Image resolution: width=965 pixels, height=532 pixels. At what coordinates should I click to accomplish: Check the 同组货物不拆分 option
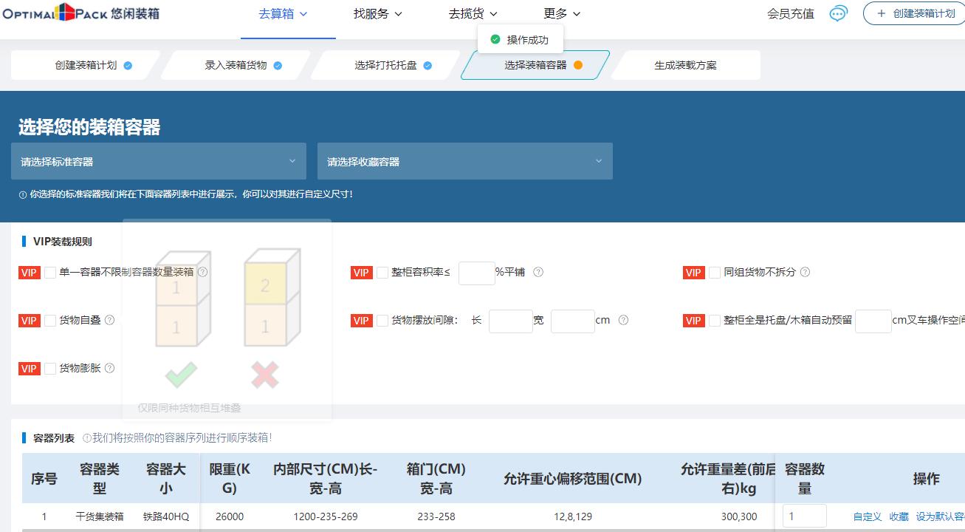point(715,273)
